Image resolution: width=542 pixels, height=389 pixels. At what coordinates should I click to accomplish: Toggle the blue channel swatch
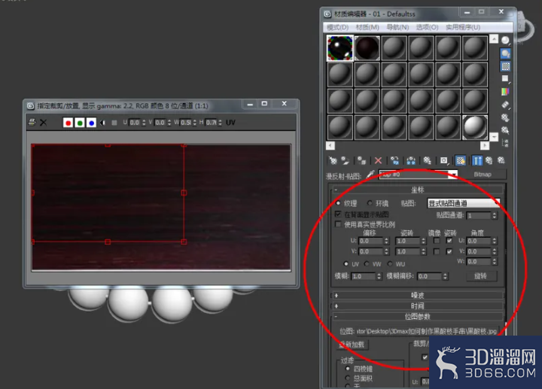(91, 123)
